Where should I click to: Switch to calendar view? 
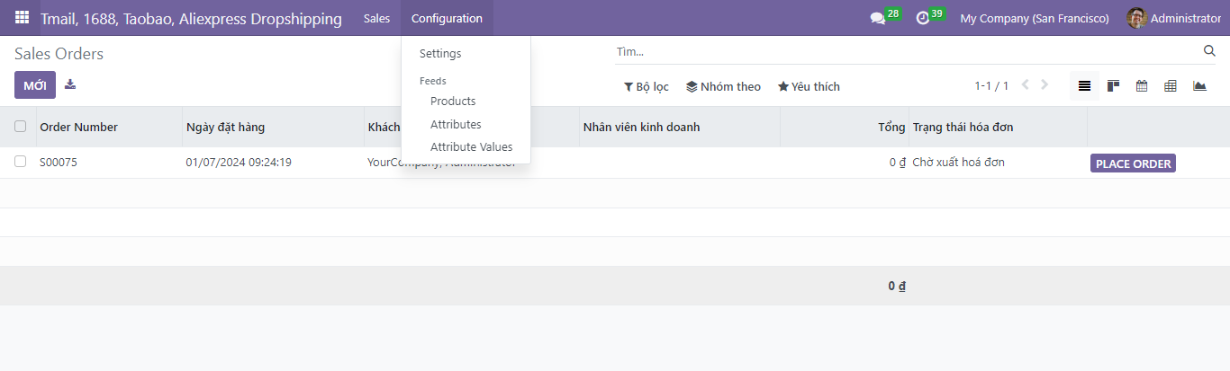(x=1142, y=86)
